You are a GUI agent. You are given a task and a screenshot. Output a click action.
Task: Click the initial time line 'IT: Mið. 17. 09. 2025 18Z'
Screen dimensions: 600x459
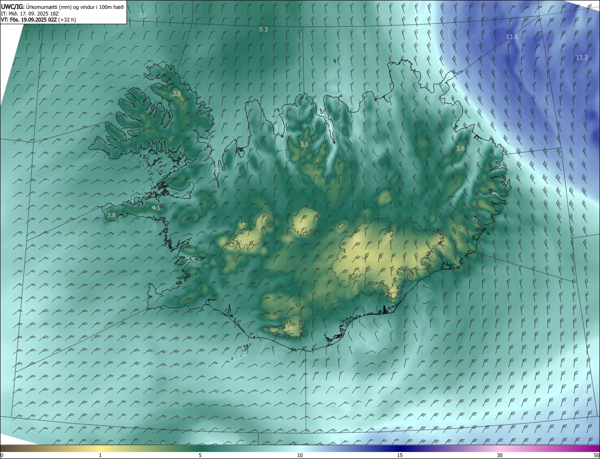30,14
